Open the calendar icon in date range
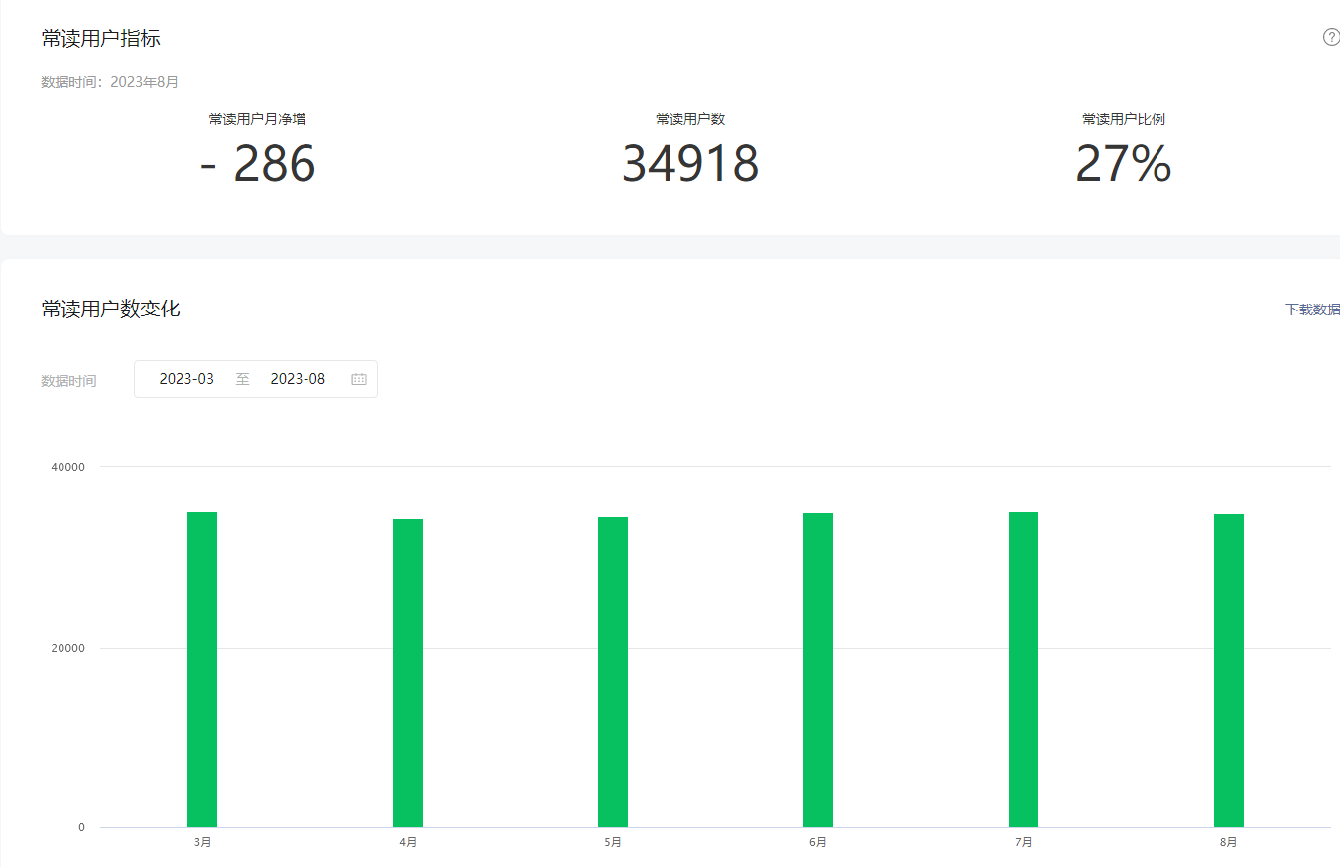This screenshot has height=867, width=1340. tap(359, 379)
